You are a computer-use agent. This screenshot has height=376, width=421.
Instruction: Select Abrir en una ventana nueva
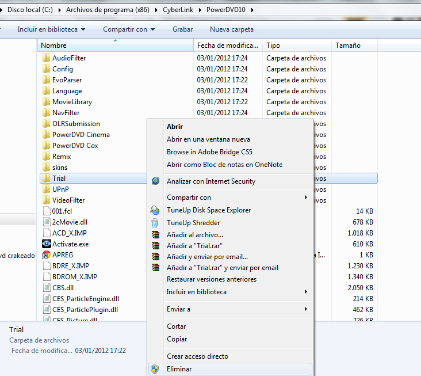tap(208, 139)
